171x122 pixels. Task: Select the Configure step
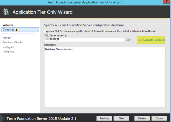point(8,47)
